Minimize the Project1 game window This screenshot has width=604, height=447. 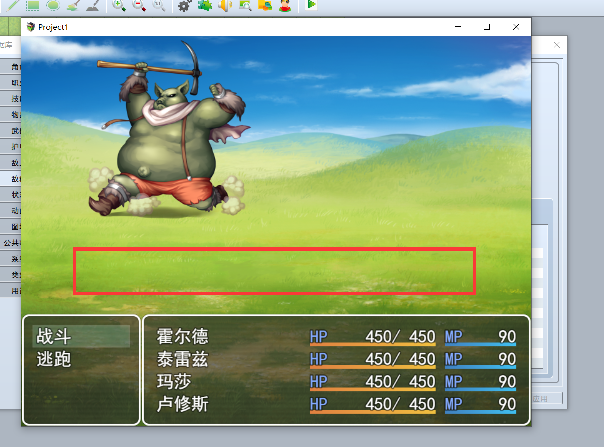tap(457, 27)
